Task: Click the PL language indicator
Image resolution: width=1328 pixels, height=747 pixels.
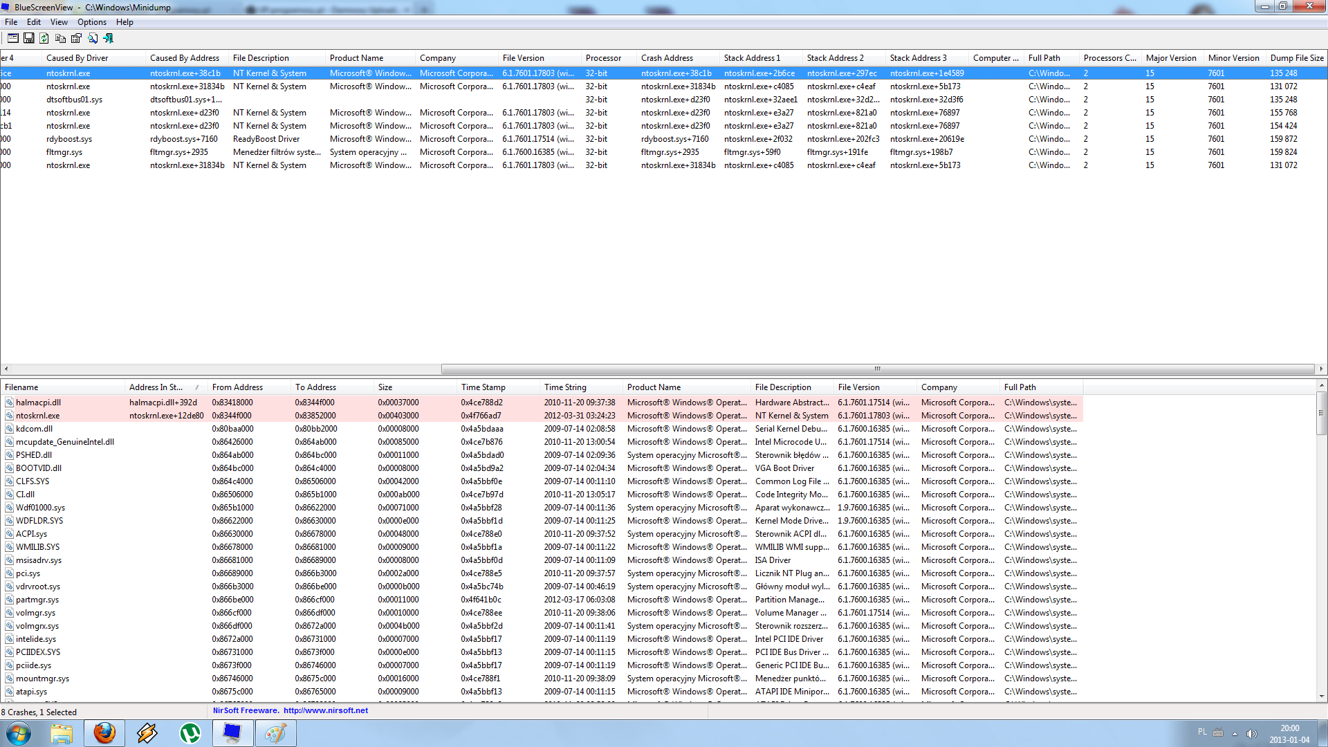Action: tap(1202, 732)
